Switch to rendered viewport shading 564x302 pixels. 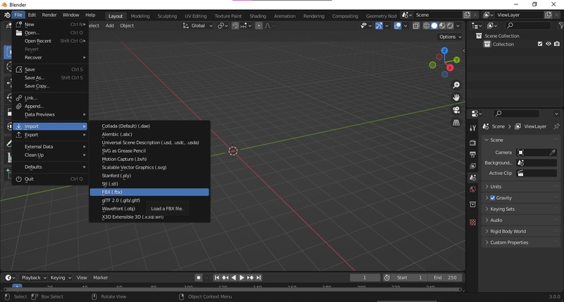450,25
